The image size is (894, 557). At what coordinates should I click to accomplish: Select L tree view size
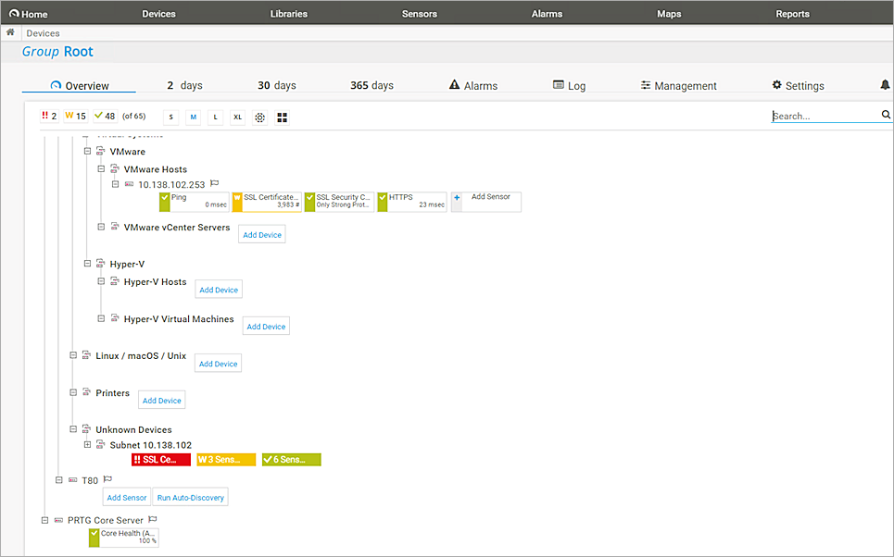pos(216,118)
